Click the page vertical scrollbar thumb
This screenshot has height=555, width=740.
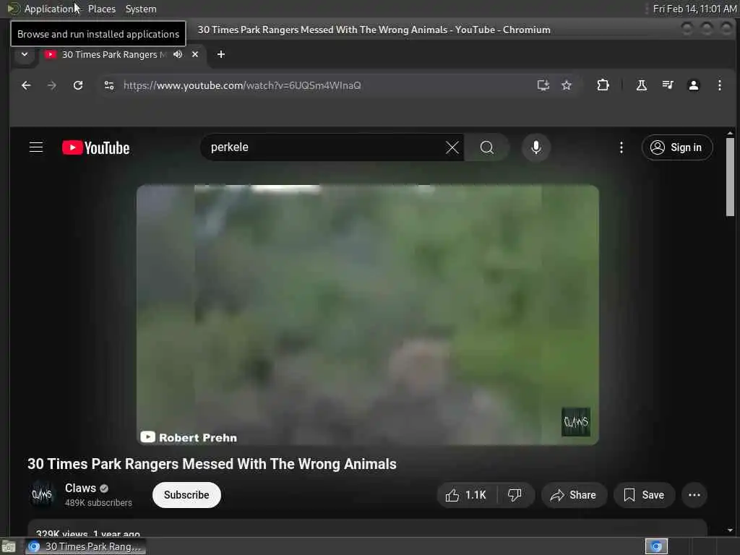pos(730,176)
